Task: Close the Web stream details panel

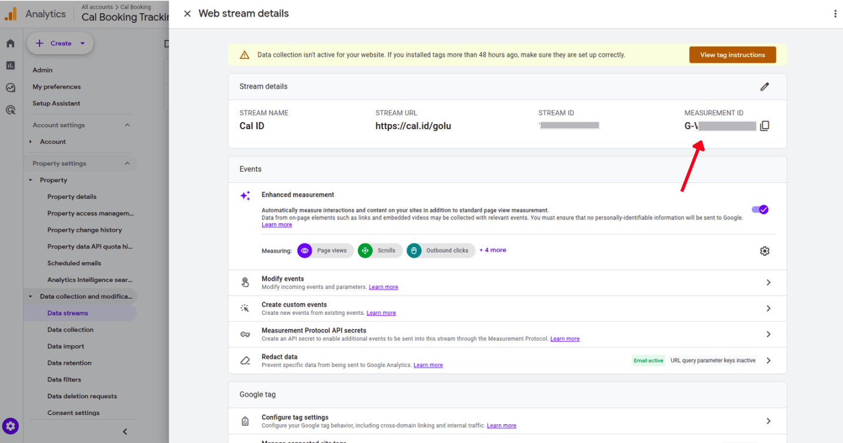Action: pyautogui.click(x=187, y=14)
